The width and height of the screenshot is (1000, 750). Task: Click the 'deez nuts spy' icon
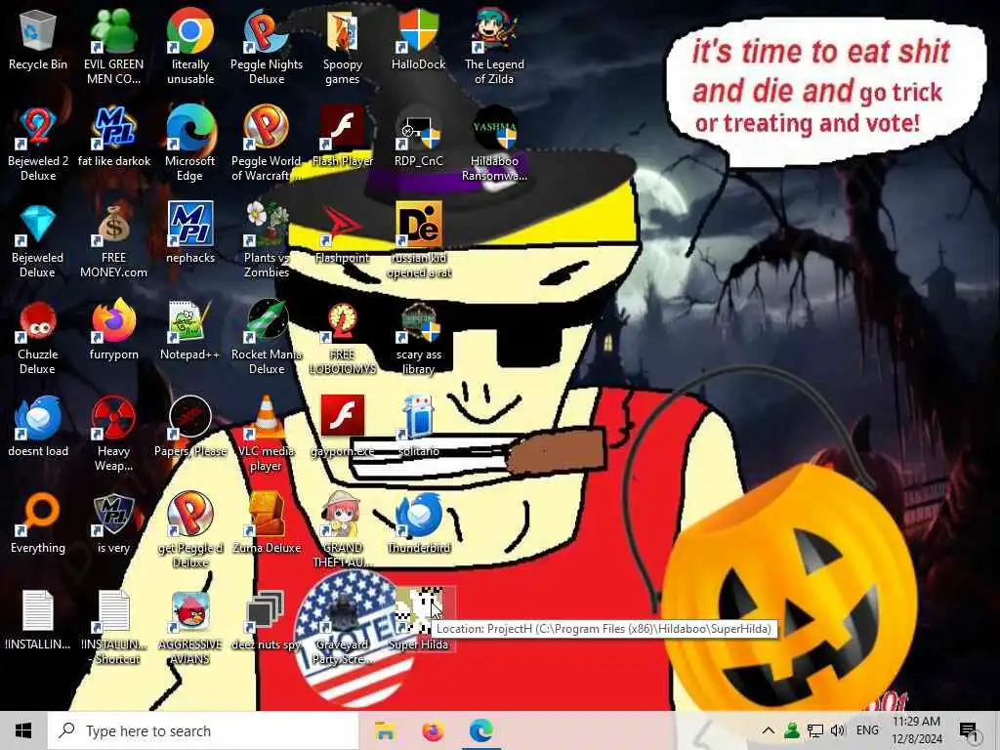pyautogui.click(x=267, y=620)
